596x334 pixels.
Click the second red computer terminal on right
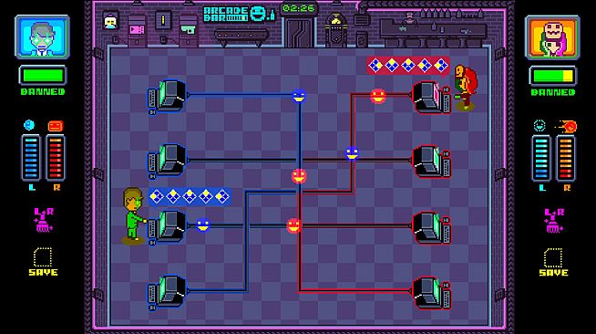431,162
